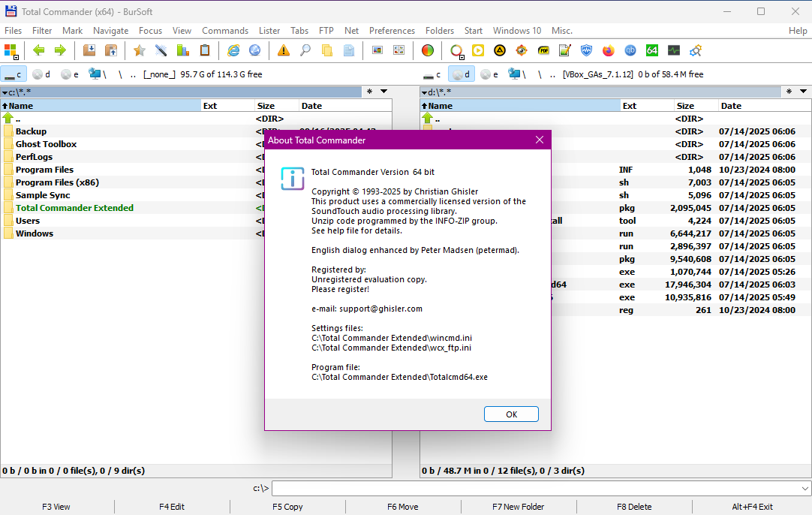
Task: Click the orange warning triangle icon
Action: (x=284, y=50)
